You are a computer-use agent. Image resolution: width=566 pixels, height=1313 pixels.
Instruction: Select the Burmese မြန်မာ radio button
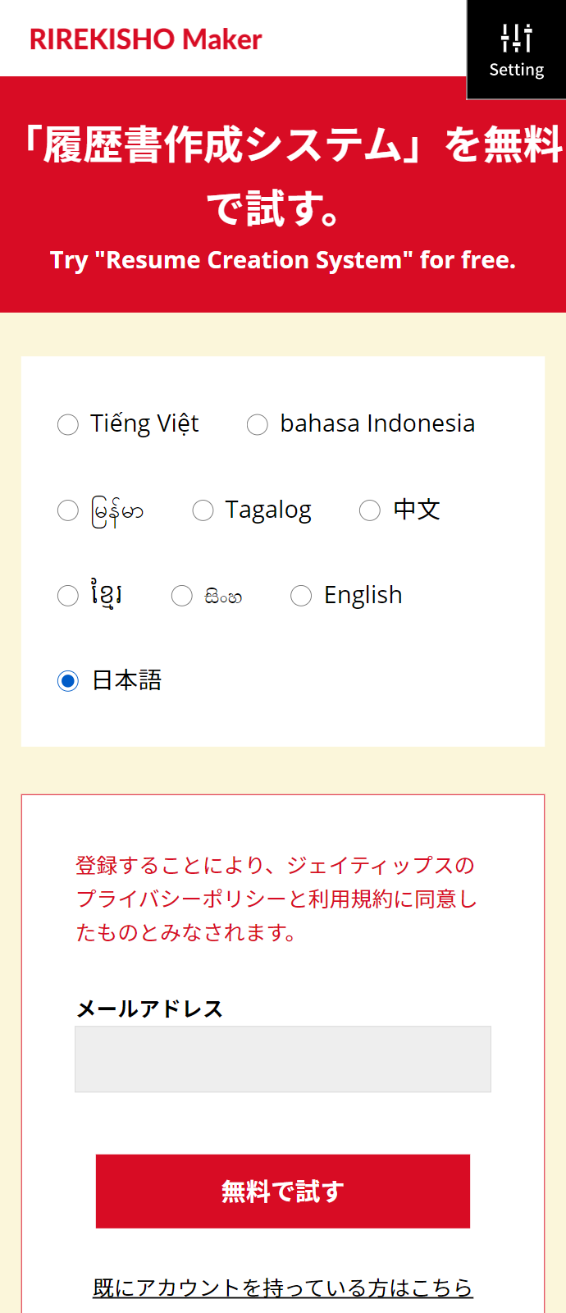(68, 510)
